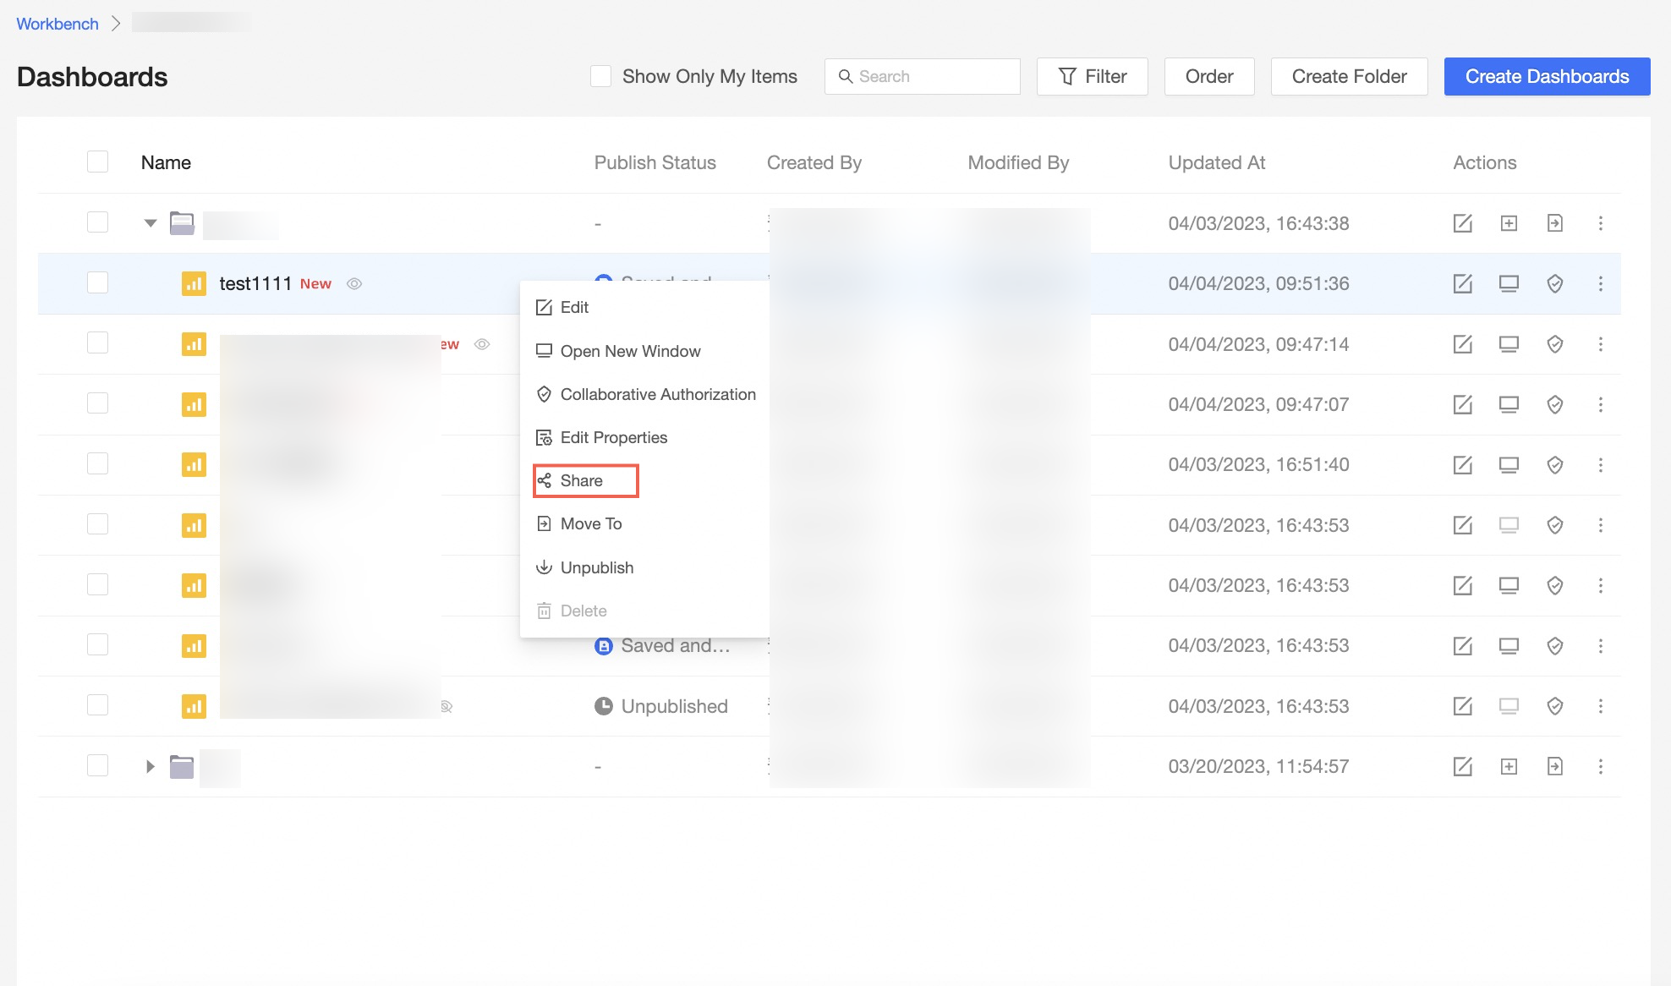Screen dimensions: 1671x986
Task: Select checkbox for test1111 row
Action: coord(98,282)
